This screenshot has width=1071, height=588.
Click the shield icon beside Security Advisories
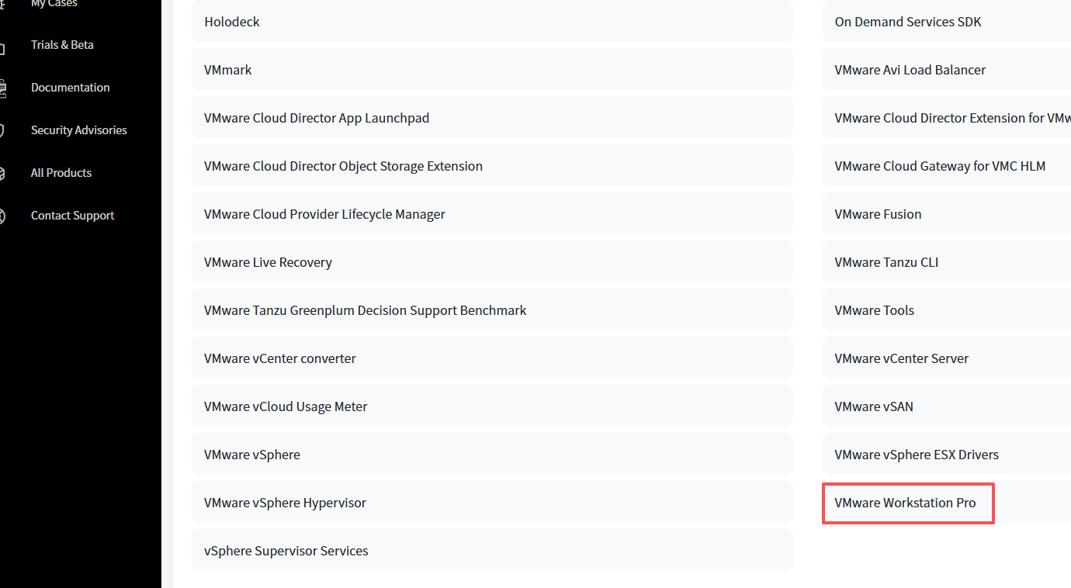pos(2,130)
